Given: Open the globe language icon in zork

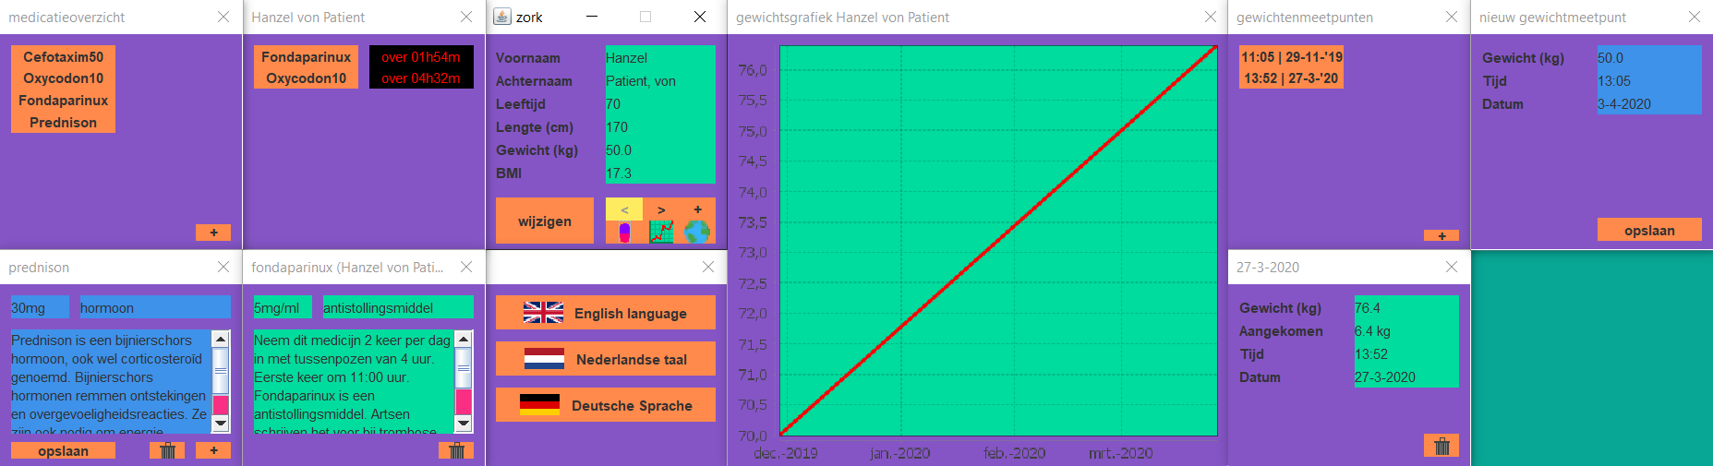Looking at the screenshot, I should tap(697, 233).
